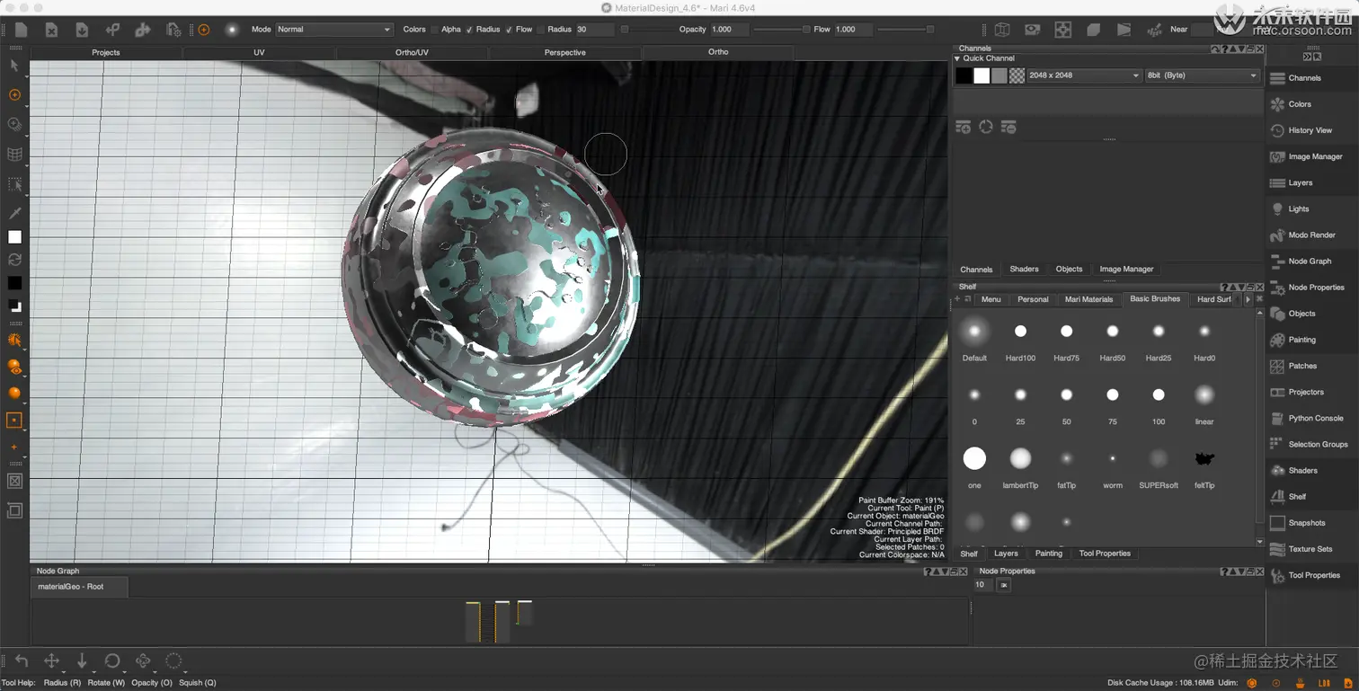Screen dimensions: 1359x691
Task: Open Node Properties palette from sidebar
Action: click(x=1311, y=288)
